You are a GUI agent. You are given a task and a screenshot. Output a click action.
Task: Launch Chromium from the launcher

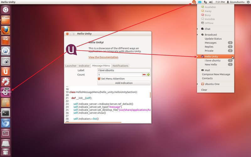click(x=6, y=123)
